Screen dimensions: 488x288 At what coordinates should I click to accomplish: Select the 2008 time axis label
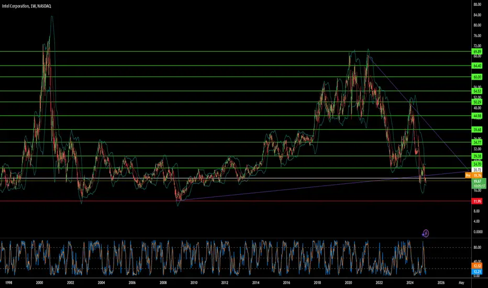tap(163, 283)
